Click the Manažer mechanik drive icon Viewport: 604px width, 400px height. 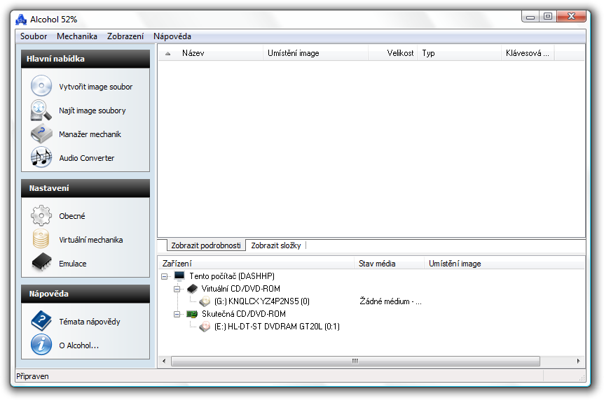pos(41,134)
